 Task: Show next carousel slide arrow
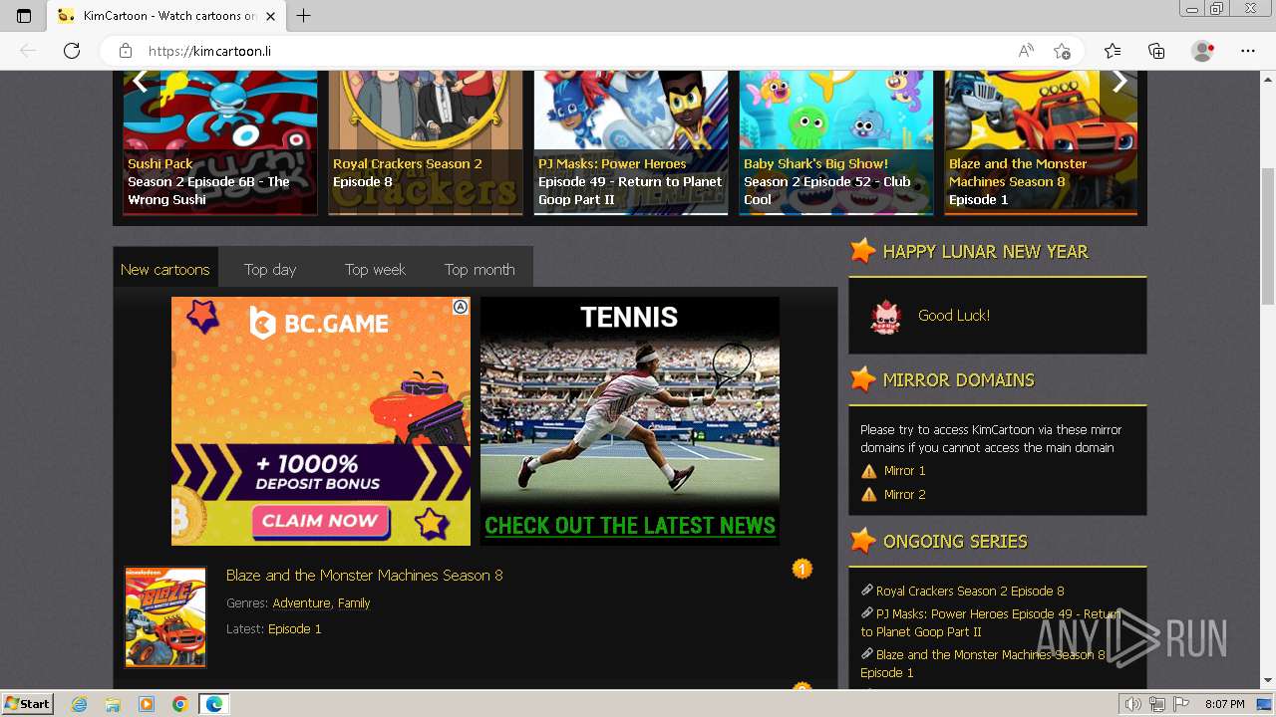pos(1119,82)
